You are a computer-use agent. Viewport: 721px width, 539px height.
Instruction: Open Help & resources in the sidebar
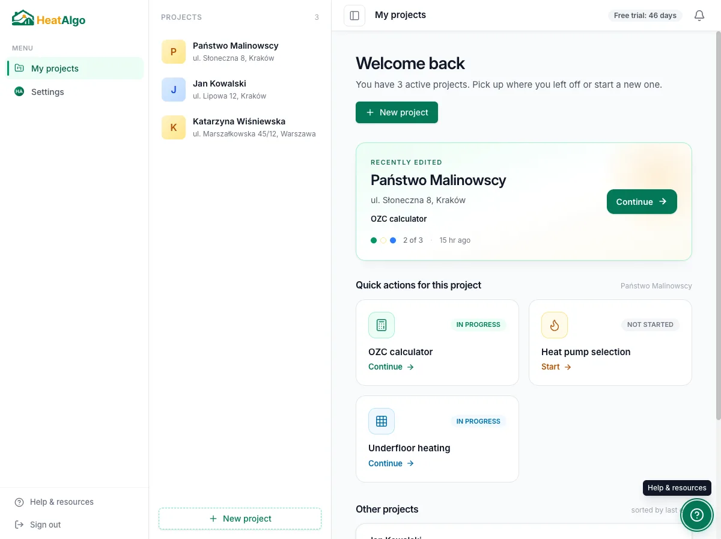pyautogui.click(x=62, y=502)
